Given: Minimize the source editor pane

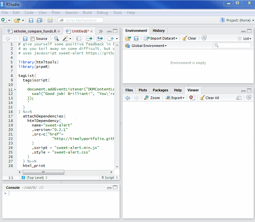Looking at the screenshot, I should pos(109,32).
